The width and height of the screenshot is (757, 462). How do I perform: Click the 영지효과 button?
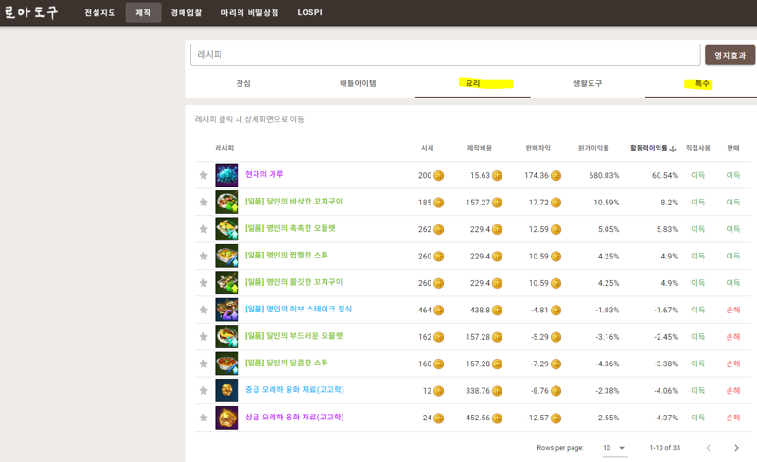tap(730, 55)
